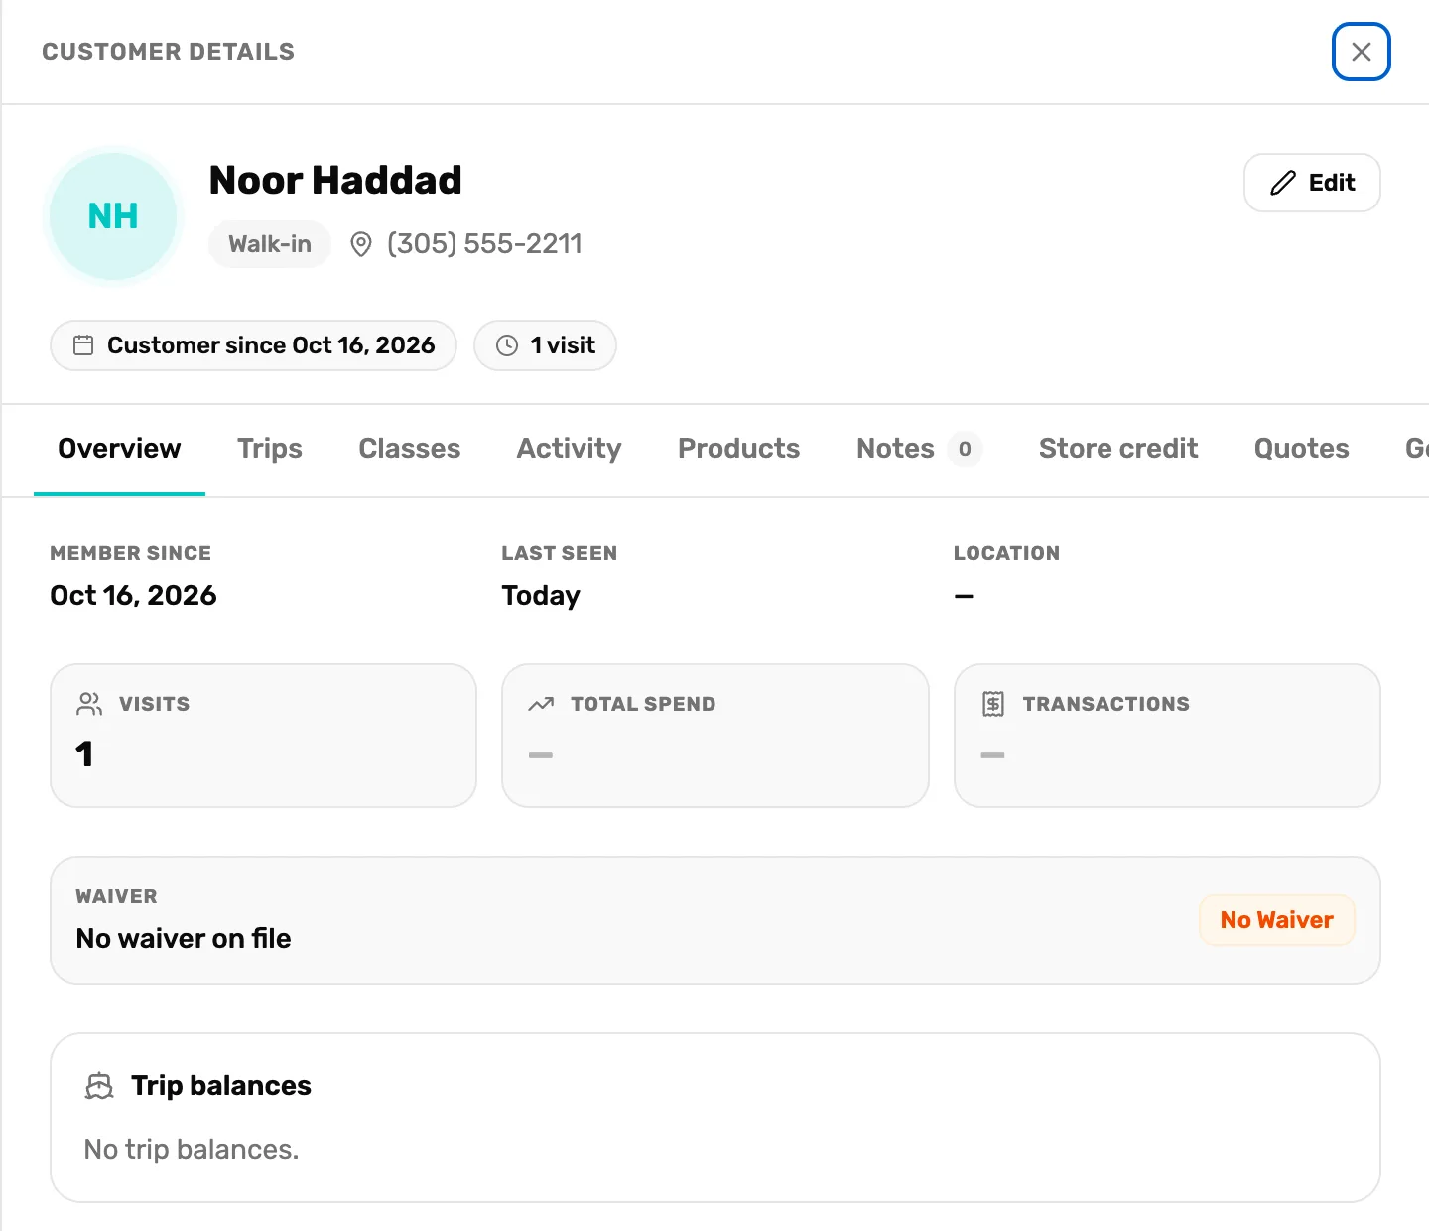
Task: Click the No trip balances message
Action: (192, 1150)
